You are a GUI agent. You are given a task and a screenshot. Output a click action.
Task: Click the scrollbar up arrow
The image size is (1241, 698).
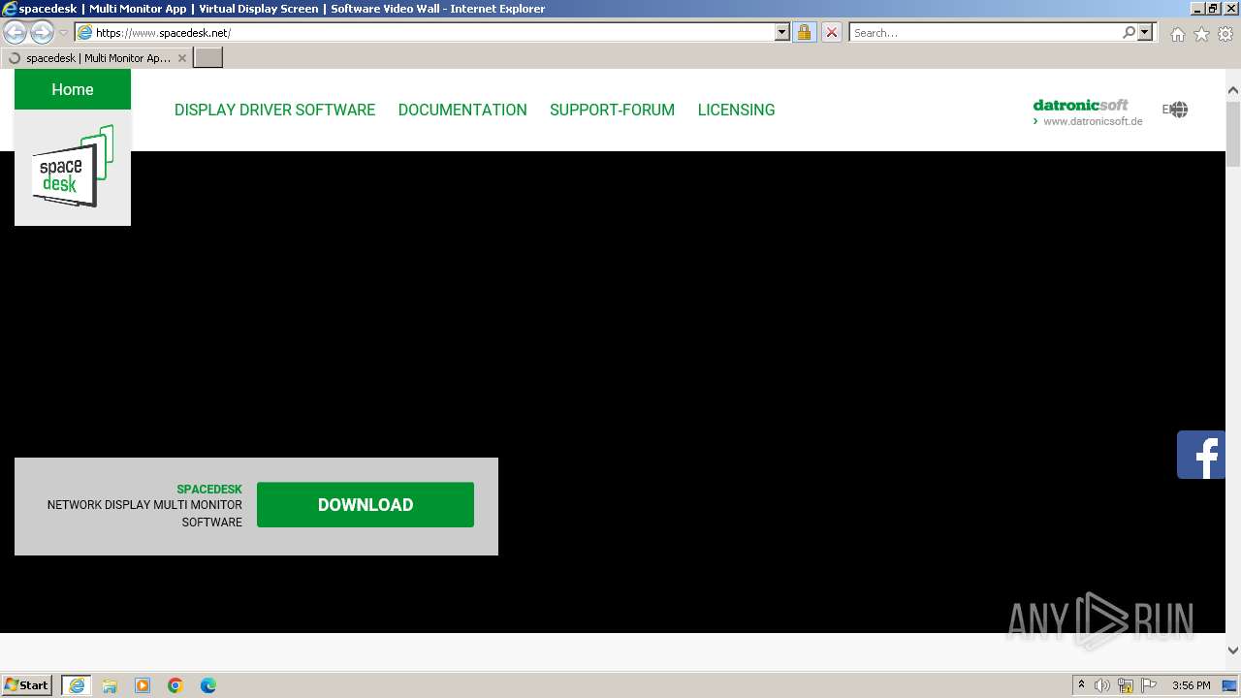point(1233,90)
